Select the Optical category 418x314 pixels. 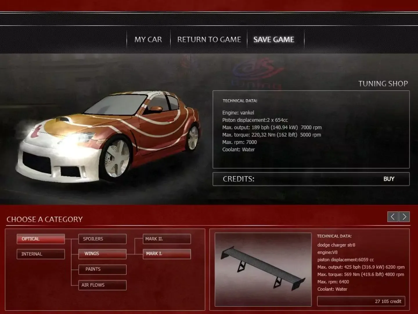pos(41,239)
